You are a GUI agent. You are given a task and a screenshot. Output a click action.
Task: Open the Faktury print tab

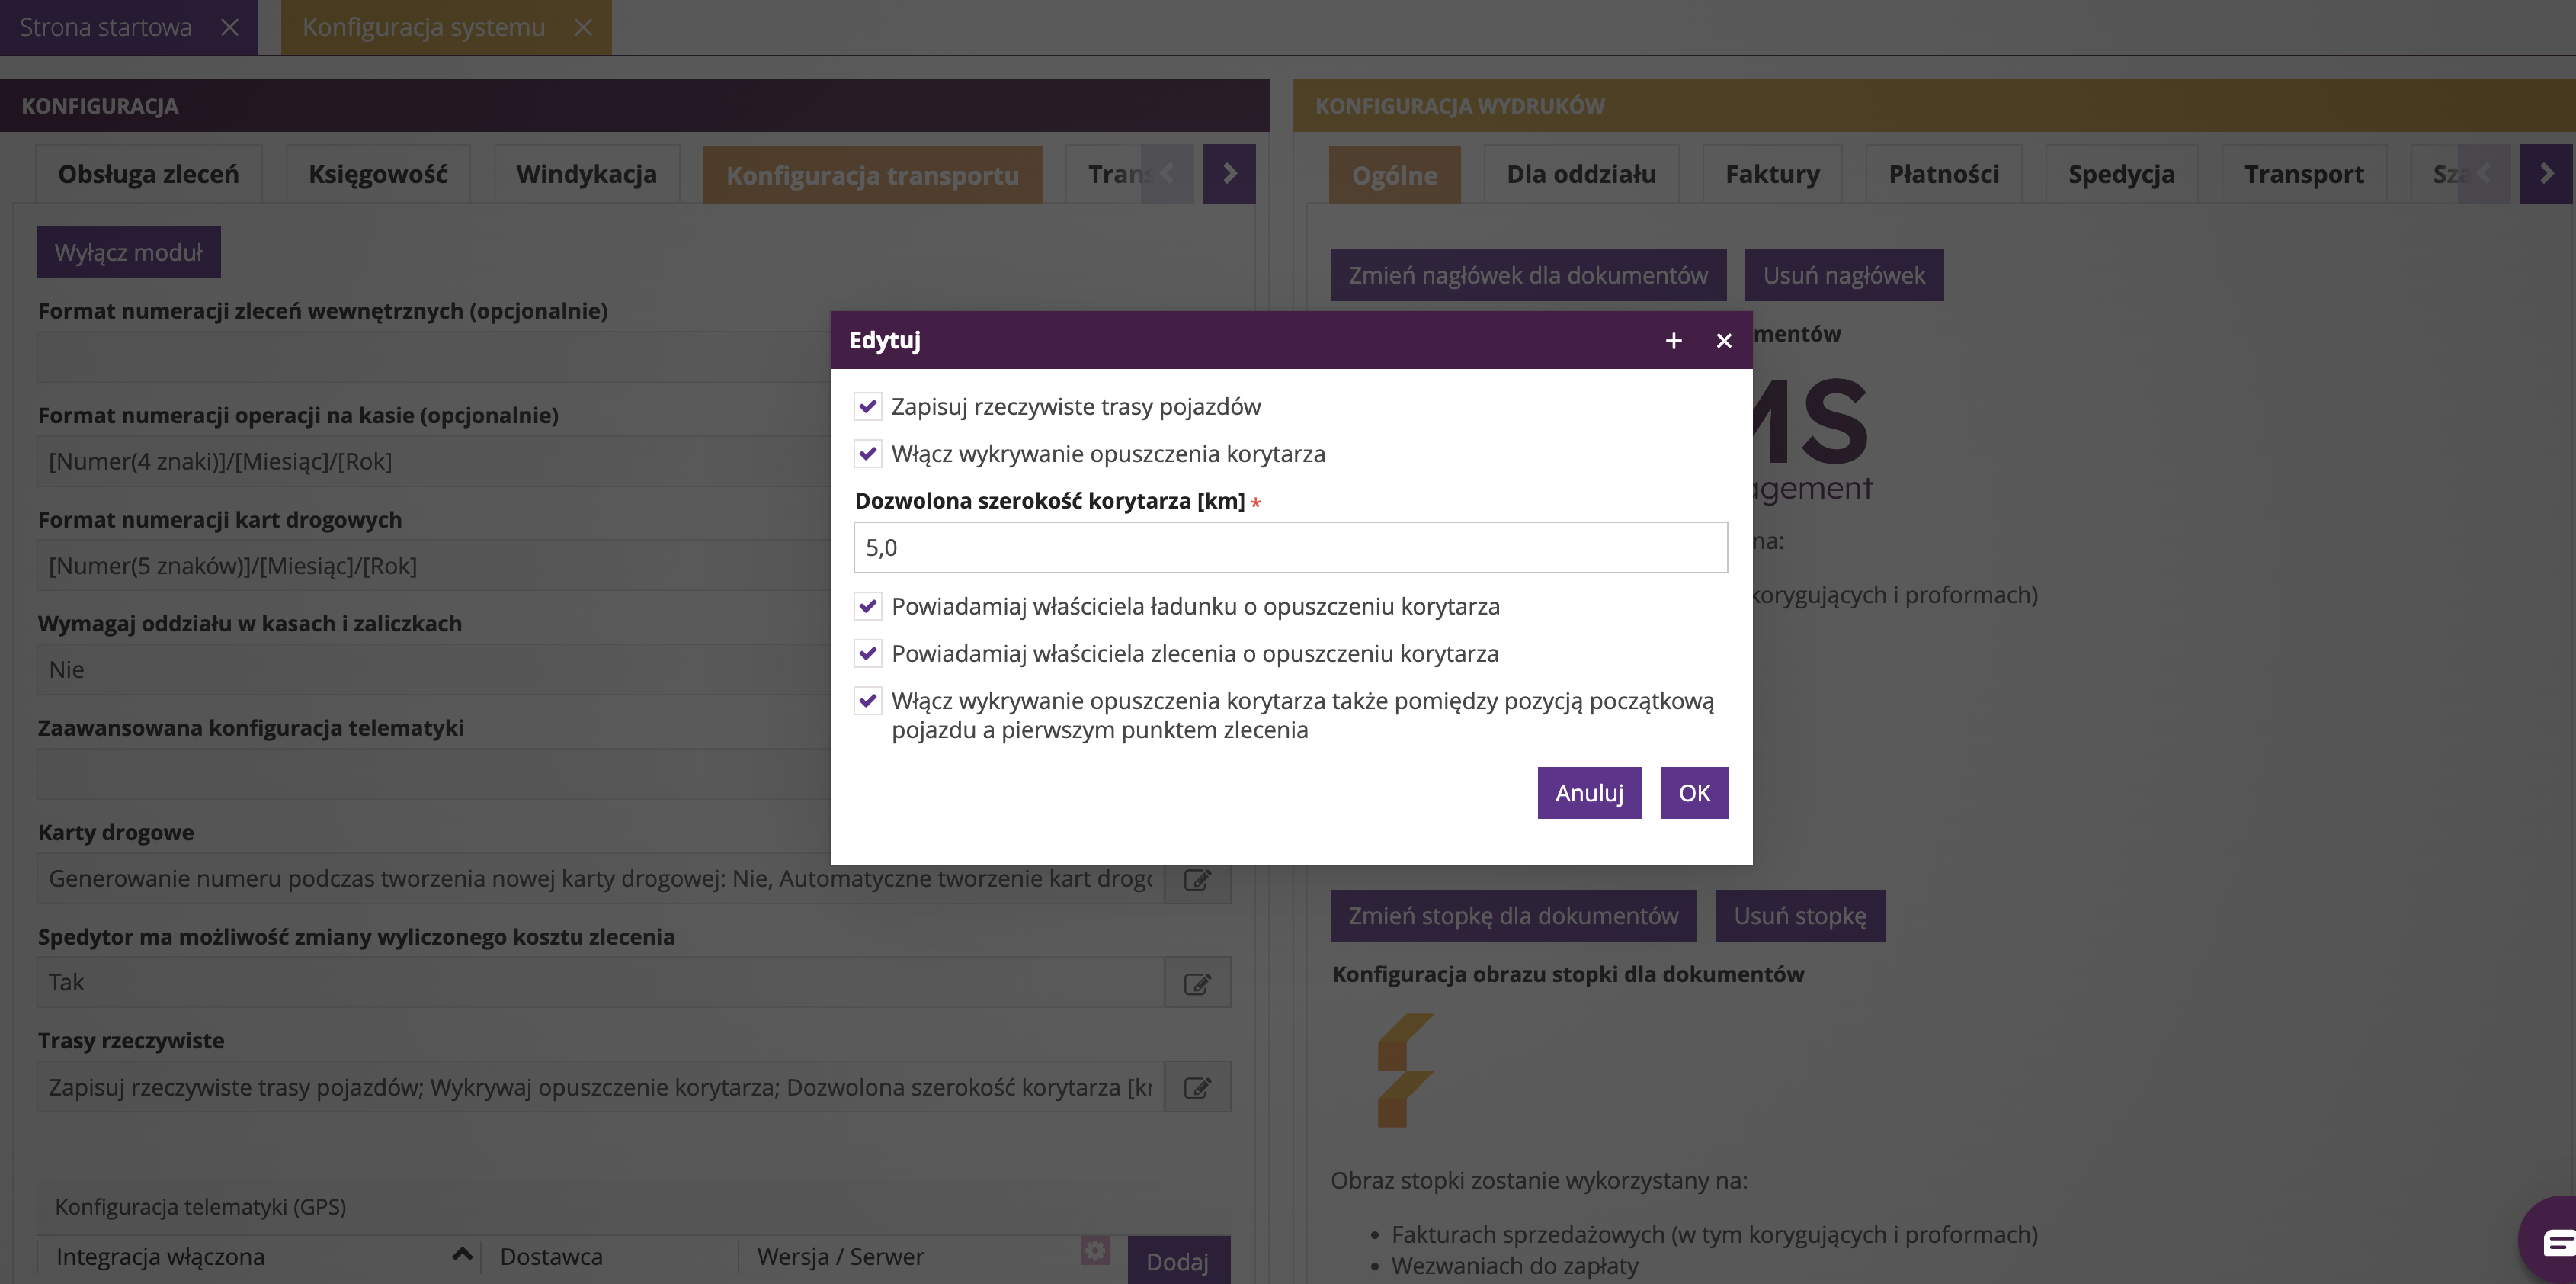click(1771, 174)
